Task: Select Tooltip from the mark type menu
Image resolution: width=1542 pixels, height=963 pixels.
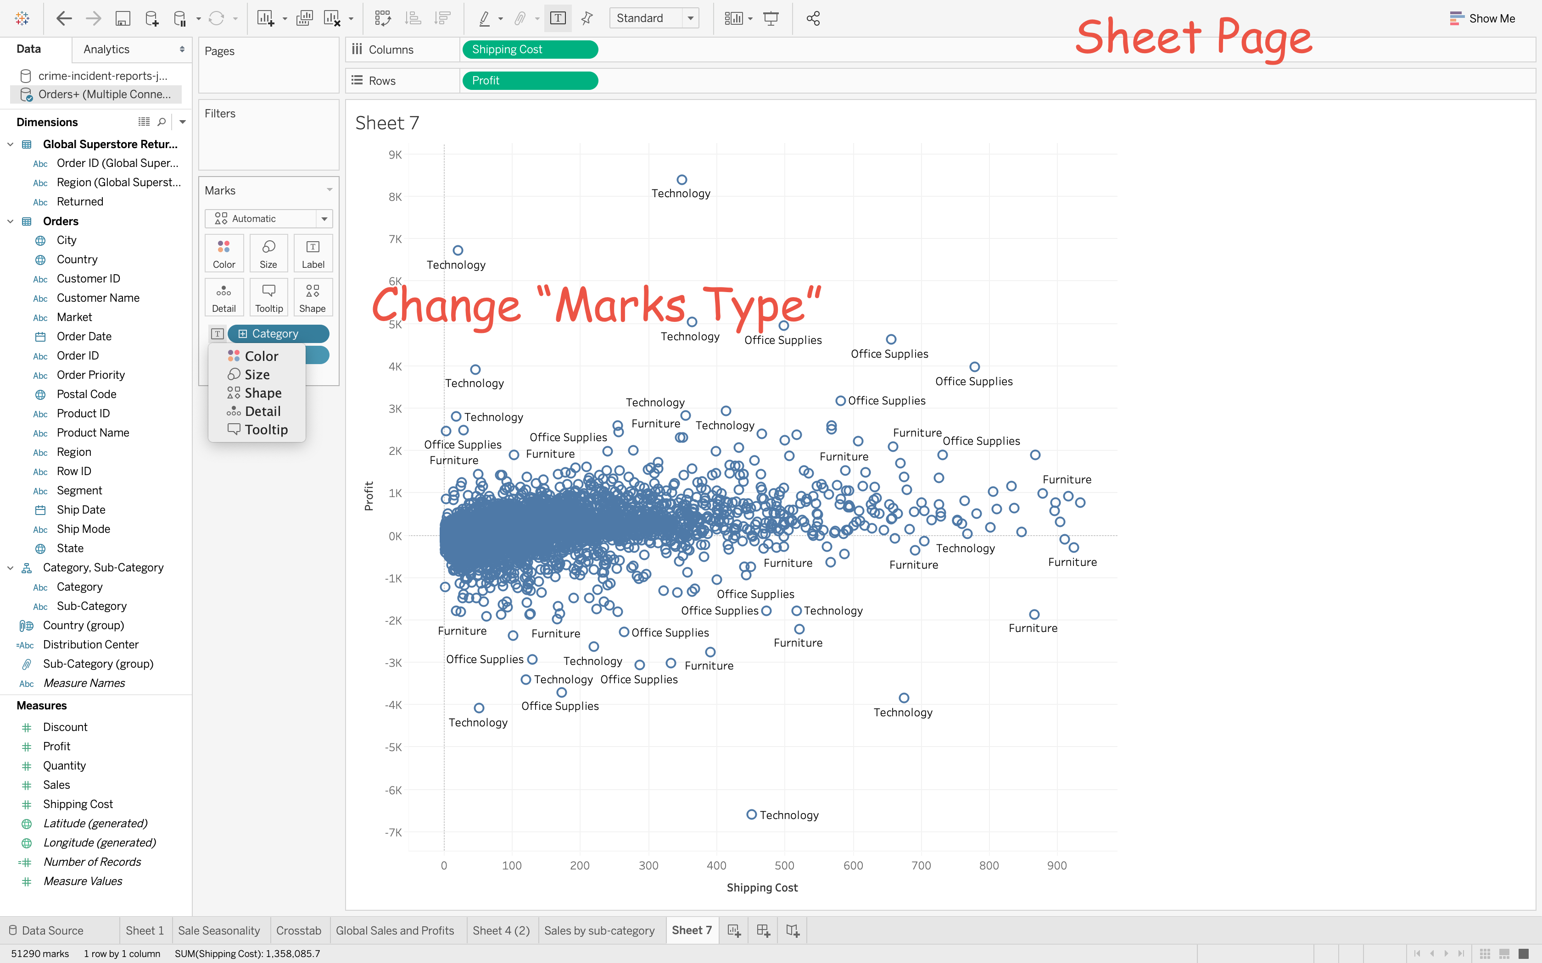Action: click(265, 430)
